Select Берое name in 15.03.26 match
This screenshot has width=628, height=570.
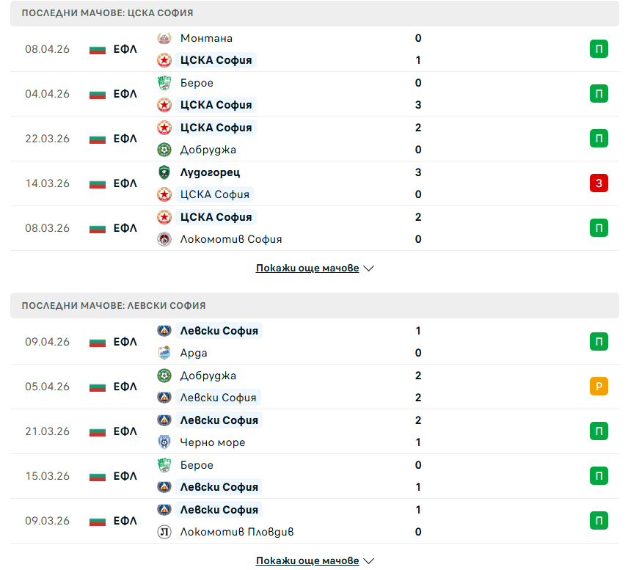[x=197, y=465]
